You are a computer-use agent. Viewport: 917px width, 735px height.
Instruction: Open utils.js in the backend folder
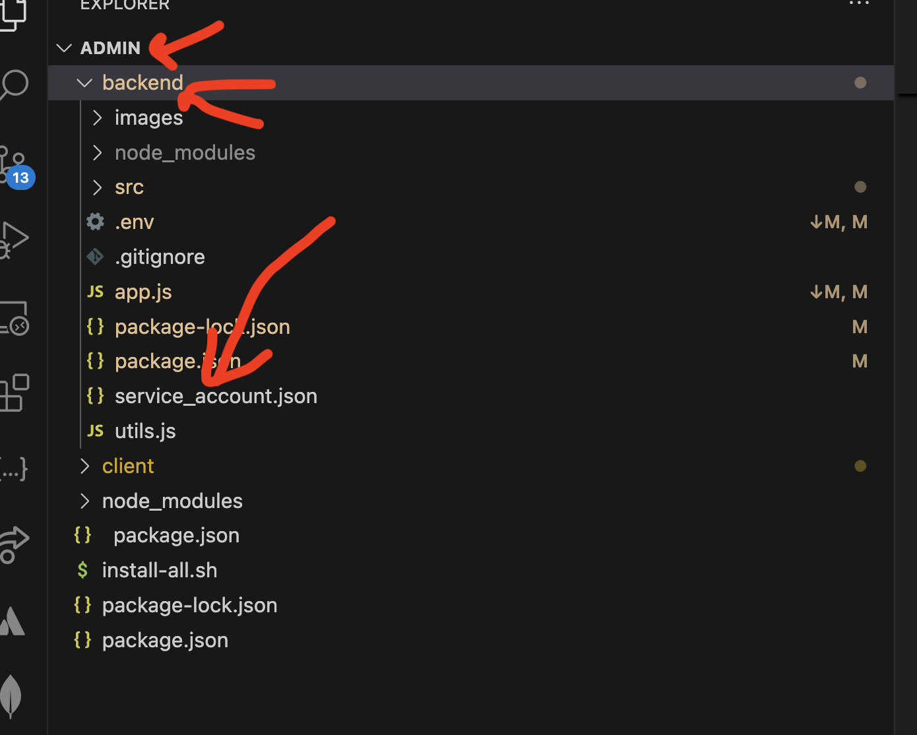click(145, 431)
